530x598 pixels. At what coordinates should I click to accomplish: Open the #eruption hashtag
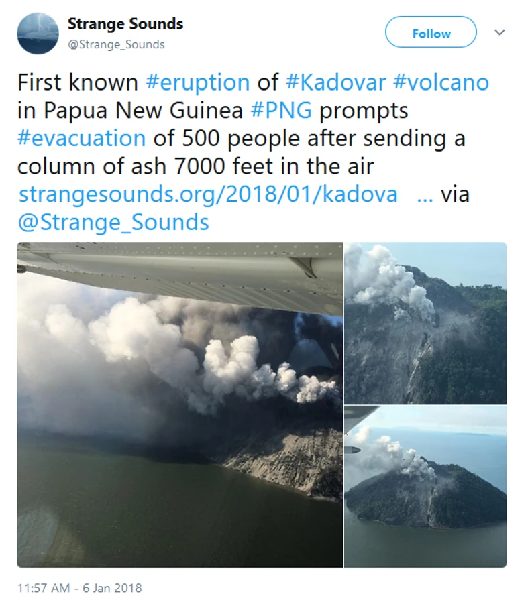click(198, 82)
